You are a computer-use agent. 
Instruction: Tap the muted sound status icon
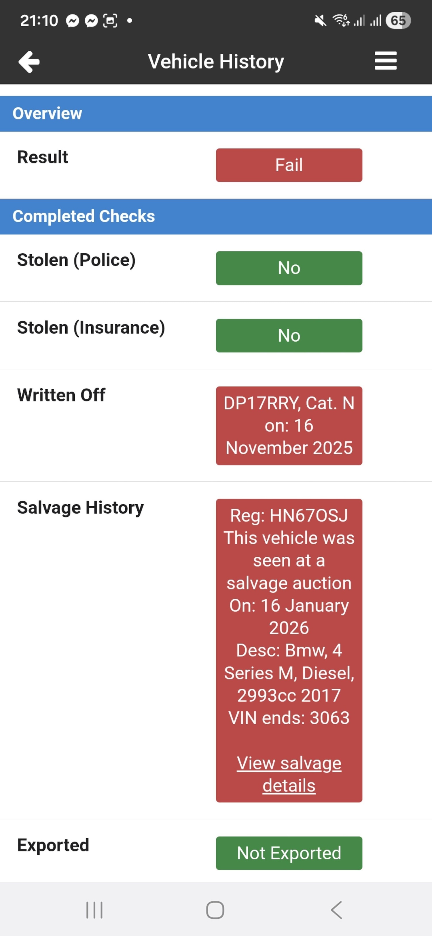[x=320, y=21]
